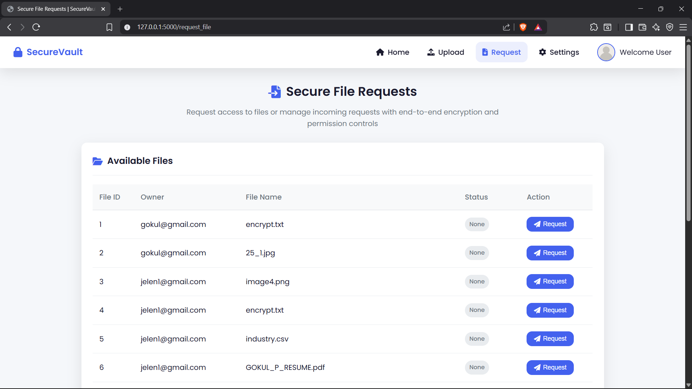
Task: Request access to industry.csv
Action: coord(550,339)
